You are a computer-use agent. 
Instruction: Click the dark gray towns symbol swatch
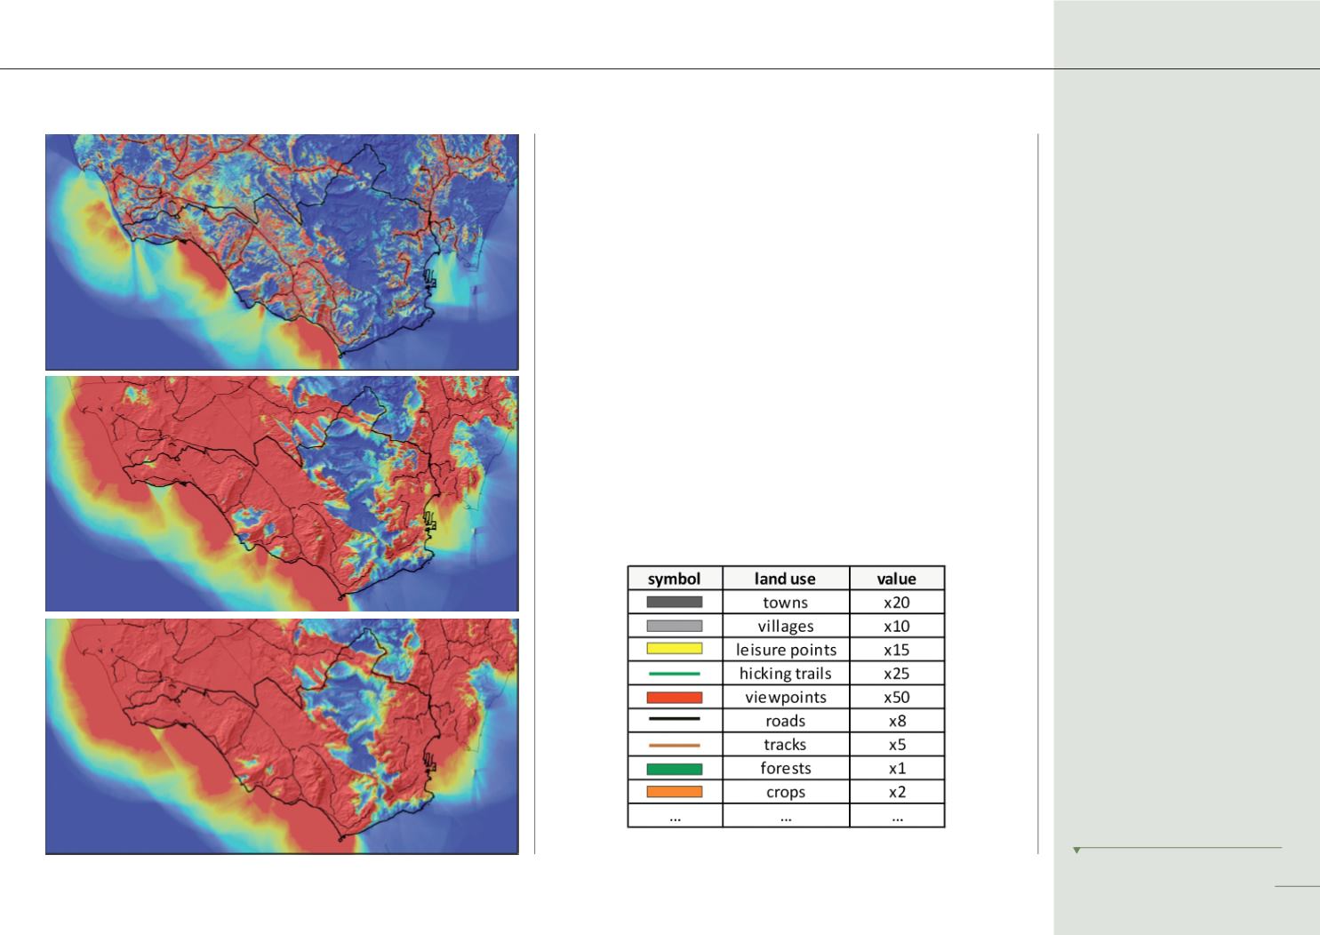[x=675, y=603]
